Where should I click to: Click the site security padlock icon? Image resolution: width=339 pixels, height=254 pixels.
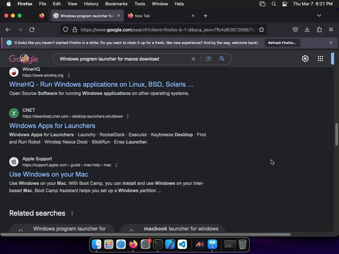tap(75, 29)
